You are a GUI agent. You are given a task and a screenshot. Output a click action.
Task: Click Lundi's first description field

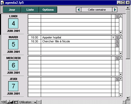coord(76,16)
